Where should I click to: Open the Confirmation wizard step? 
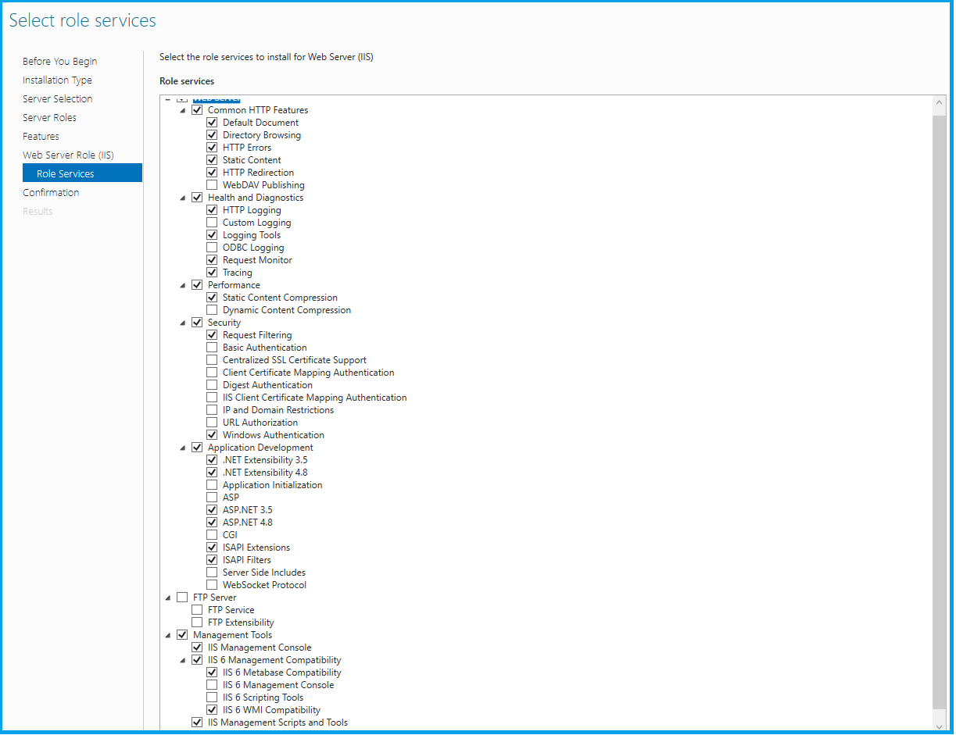(x=51, y=193)
